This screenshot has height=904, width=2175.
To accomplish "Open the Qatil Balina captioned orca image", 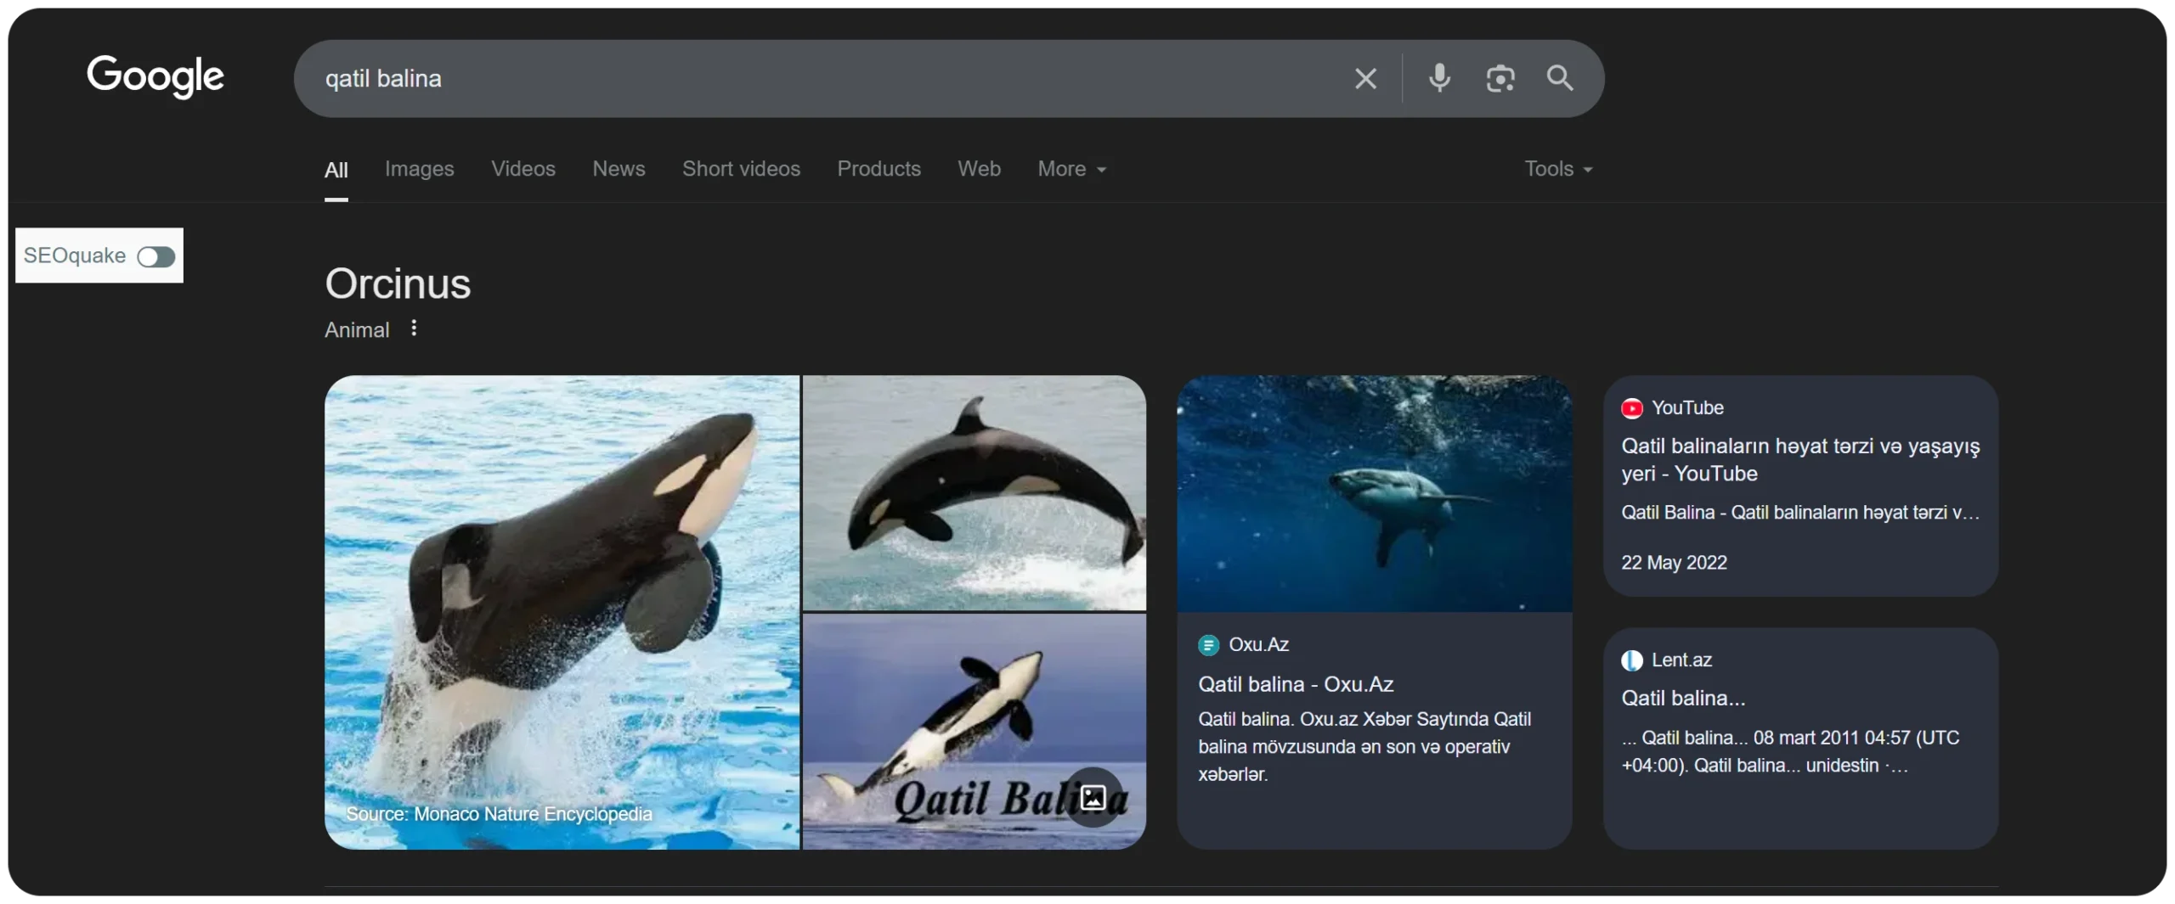I will [974, 732].
